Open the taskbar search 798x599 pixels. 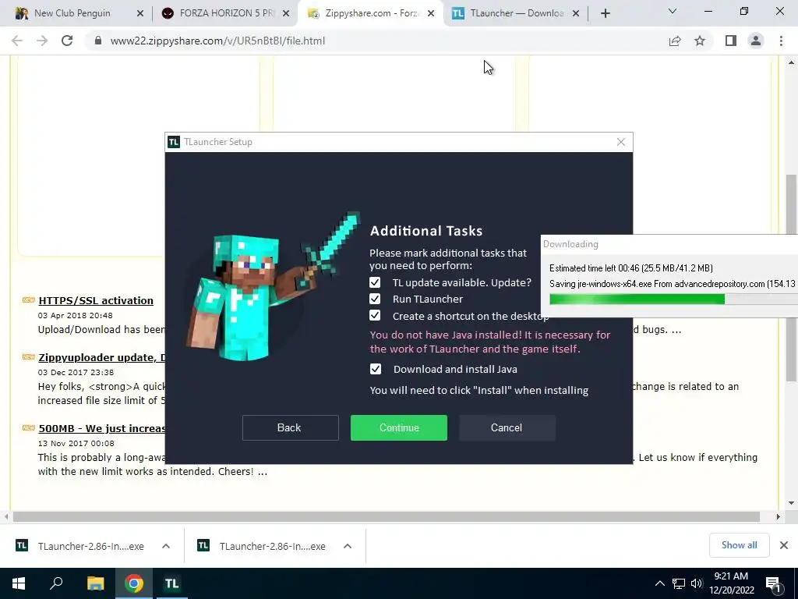click(x=56, y=583)
